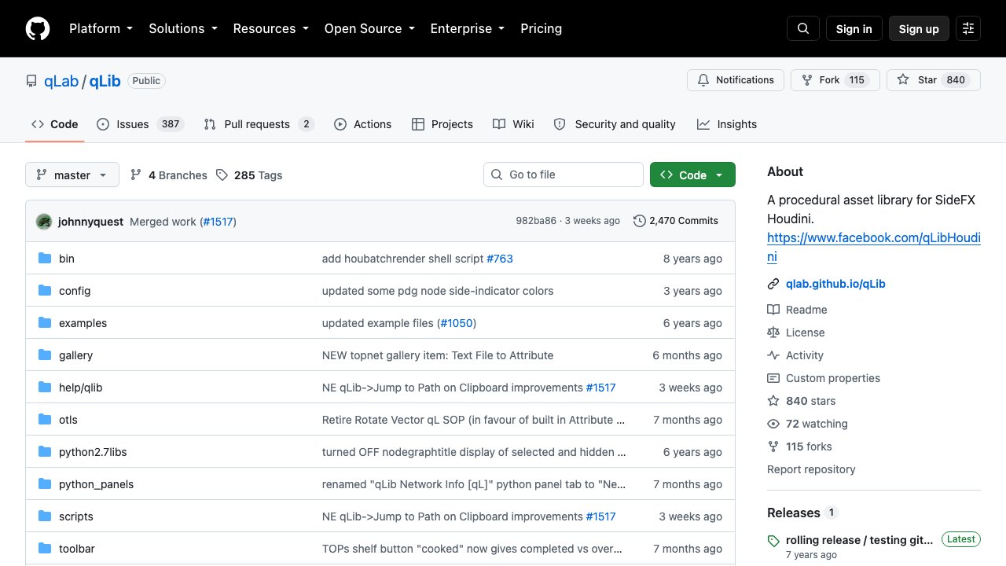Viewport: 1006px width, 566px height.
Task: Click the Notifications button
Action: click(x=736, y=80)
